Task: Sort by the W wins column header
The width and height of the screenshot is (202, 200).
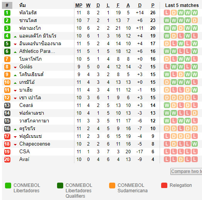Action: [x=88, y=5]
